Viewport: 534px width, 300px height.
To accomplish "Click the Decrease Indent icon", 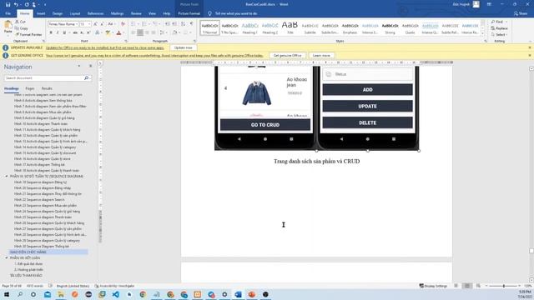I will click(x=167, y=24).
